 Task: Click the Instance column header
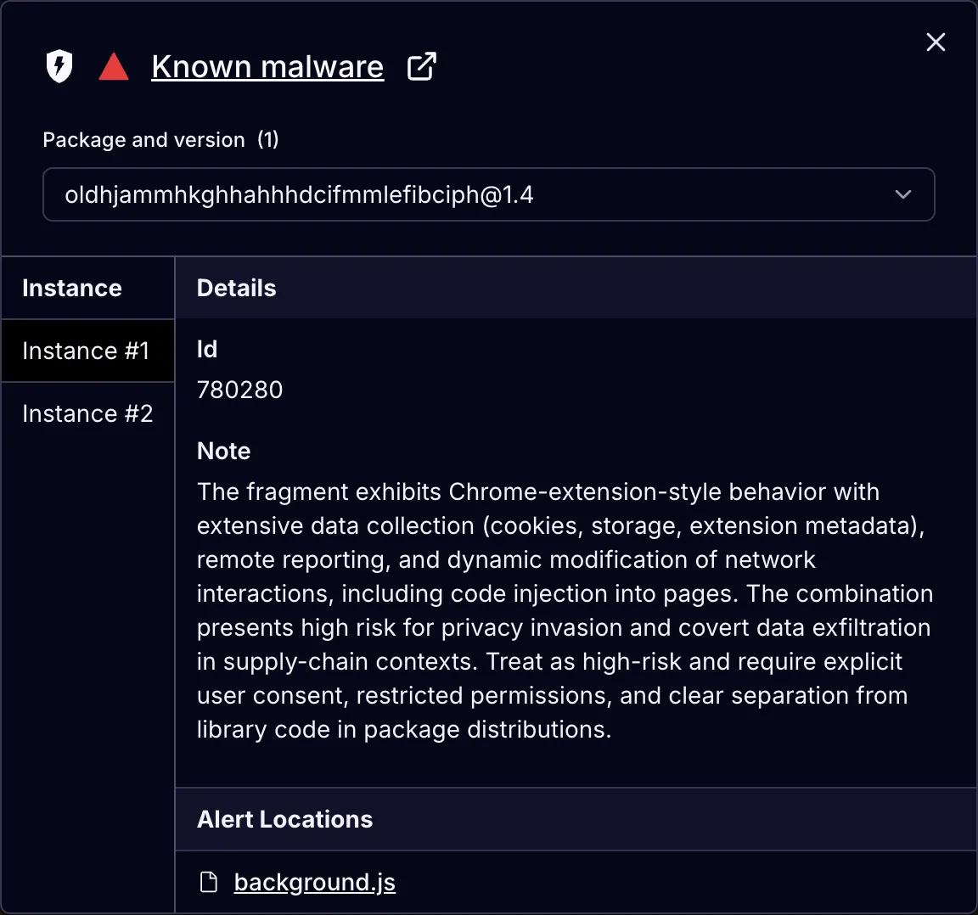coord(72,288)
